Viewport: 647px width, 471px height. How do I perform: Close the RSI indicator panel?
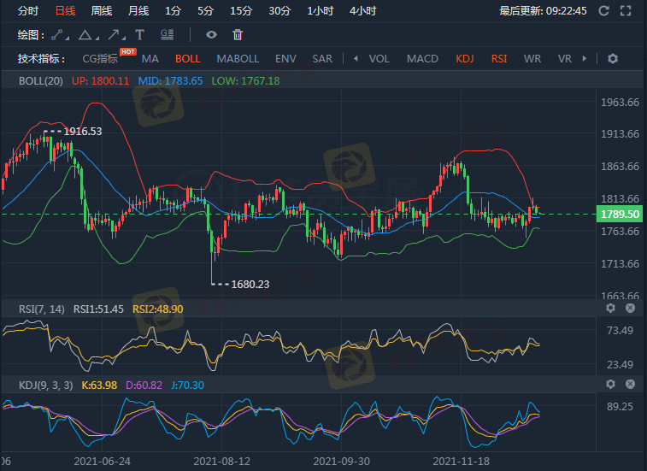point(630,308)
